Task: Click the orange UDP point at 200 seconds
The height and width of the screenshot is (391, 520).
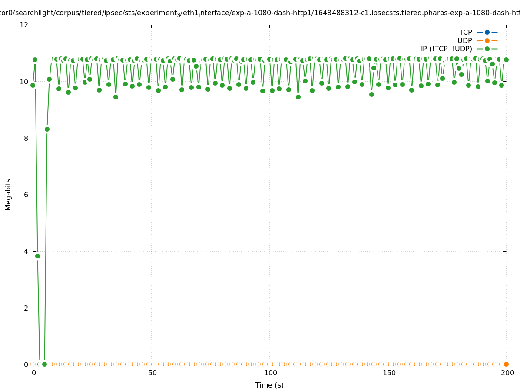Action: (506, 364)
